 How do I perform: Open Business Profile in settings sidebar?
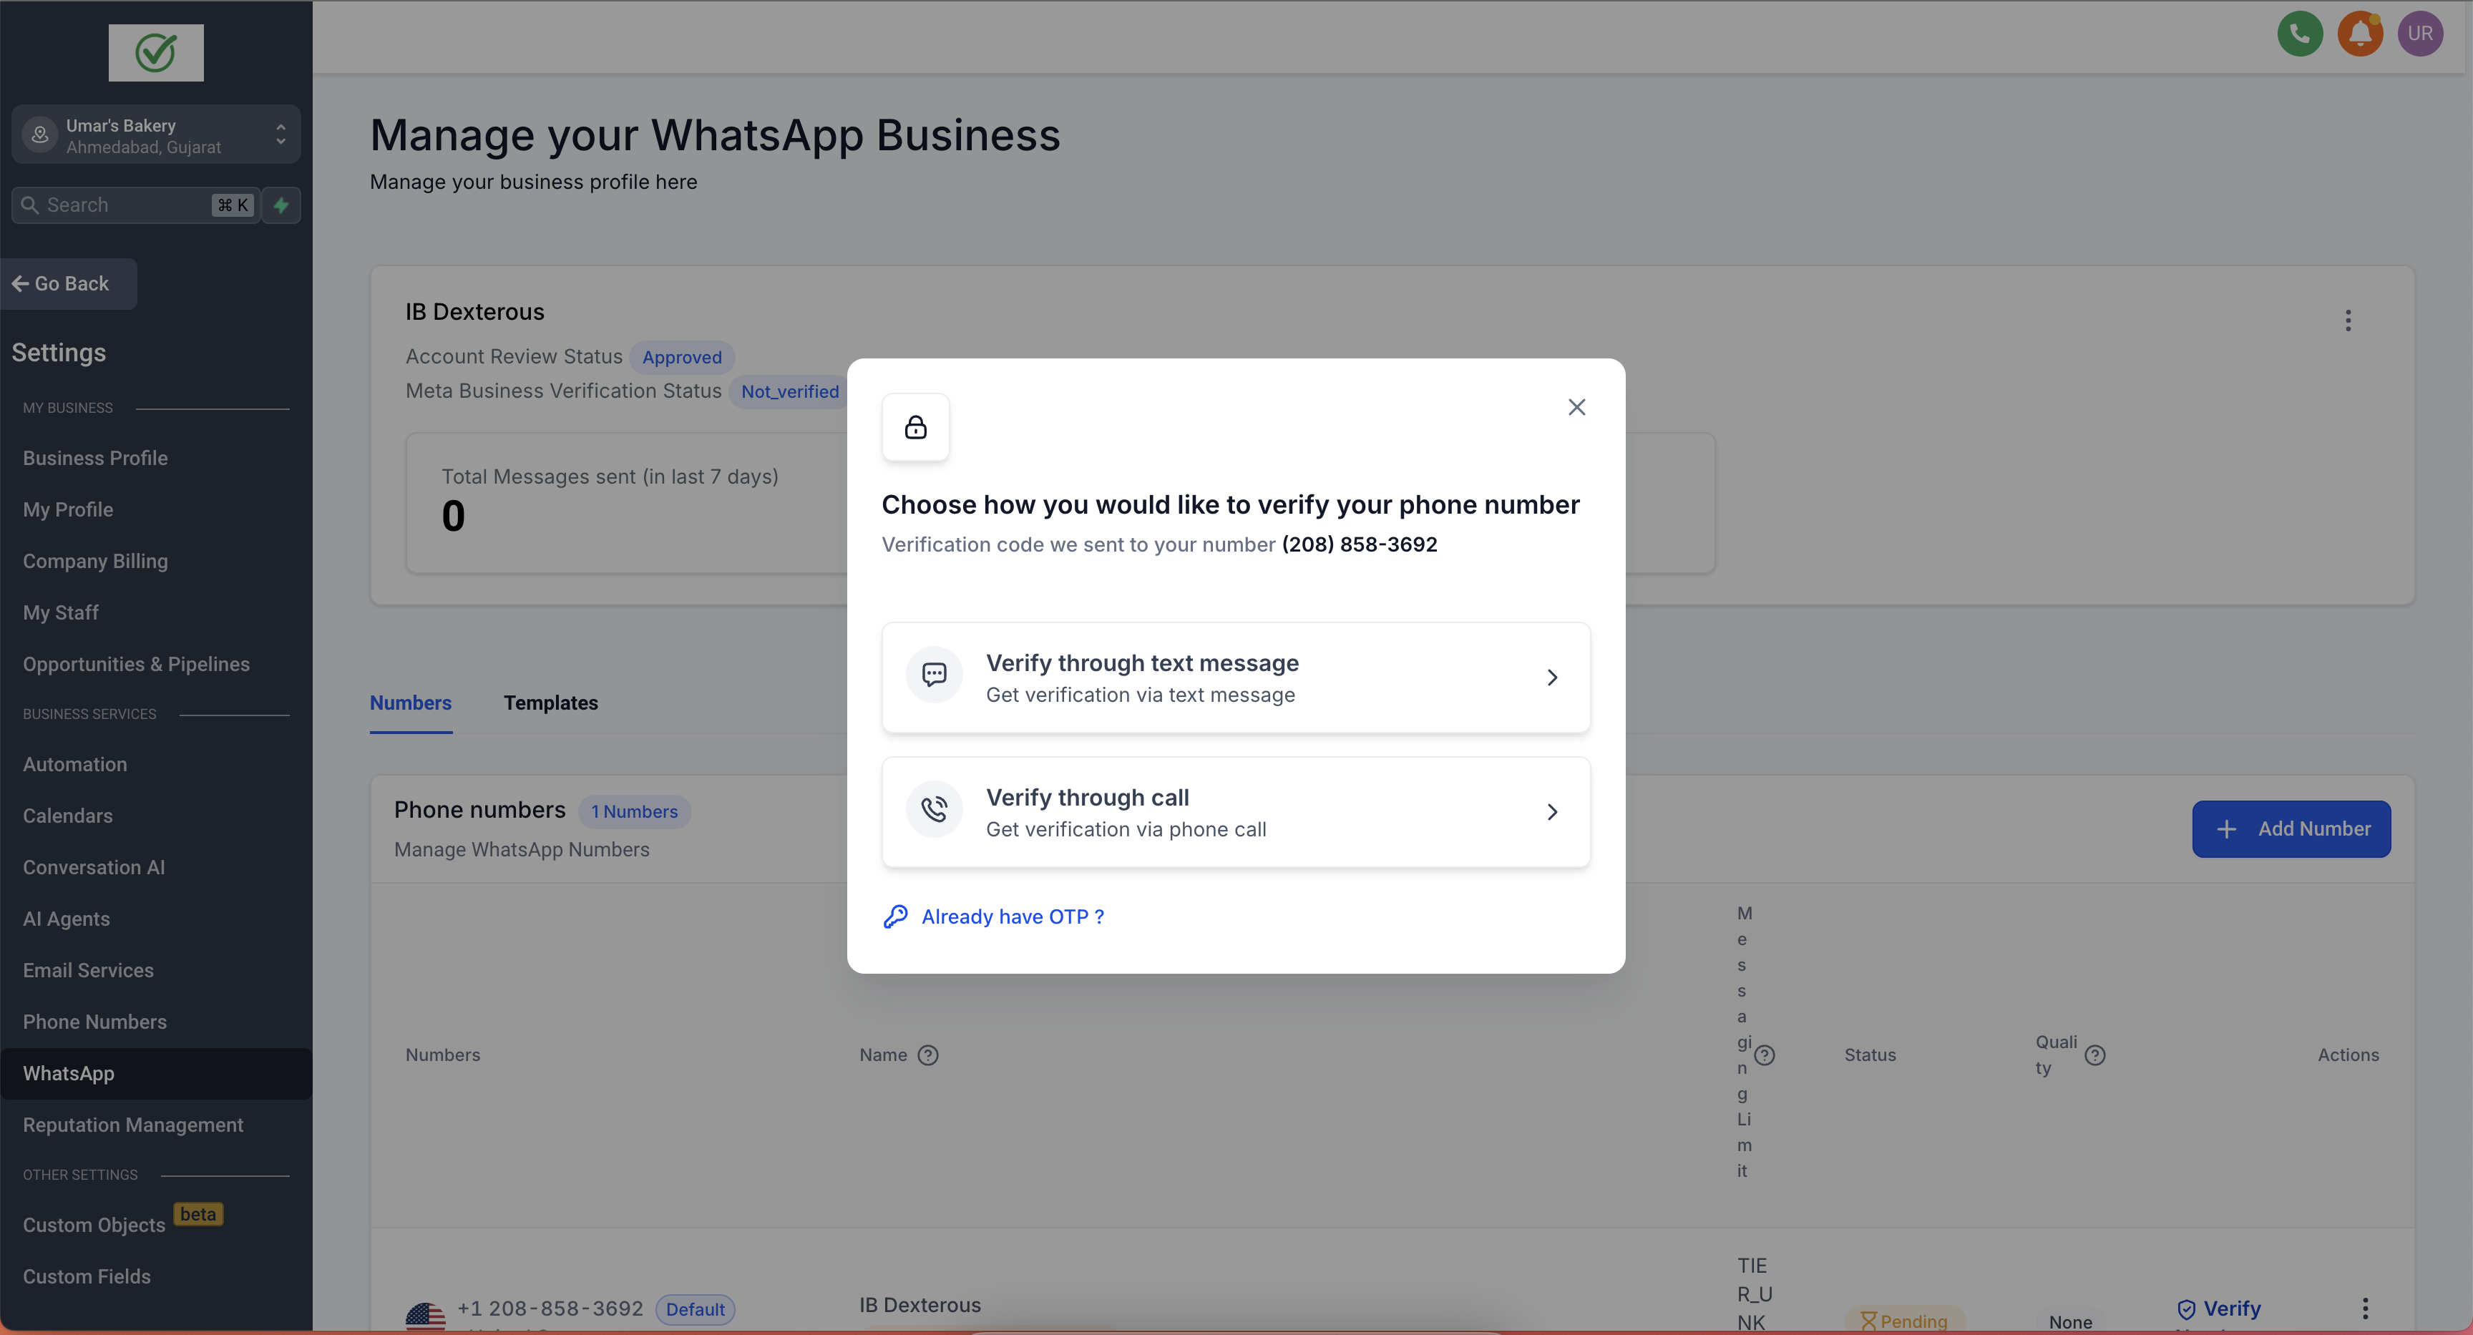[x=95, y=458]
